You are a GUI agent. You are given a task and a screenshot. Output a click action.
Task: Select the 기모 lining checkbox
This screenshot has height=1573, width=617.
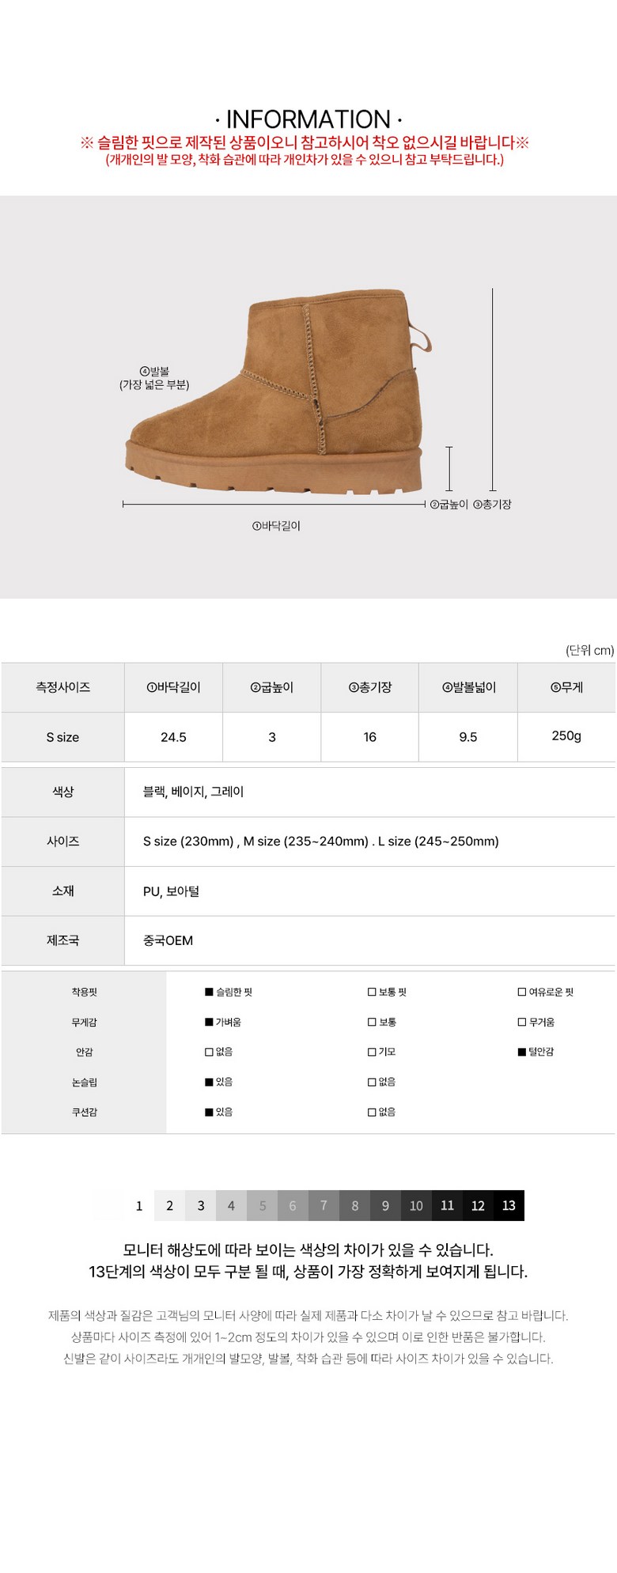coord(372,1052)
